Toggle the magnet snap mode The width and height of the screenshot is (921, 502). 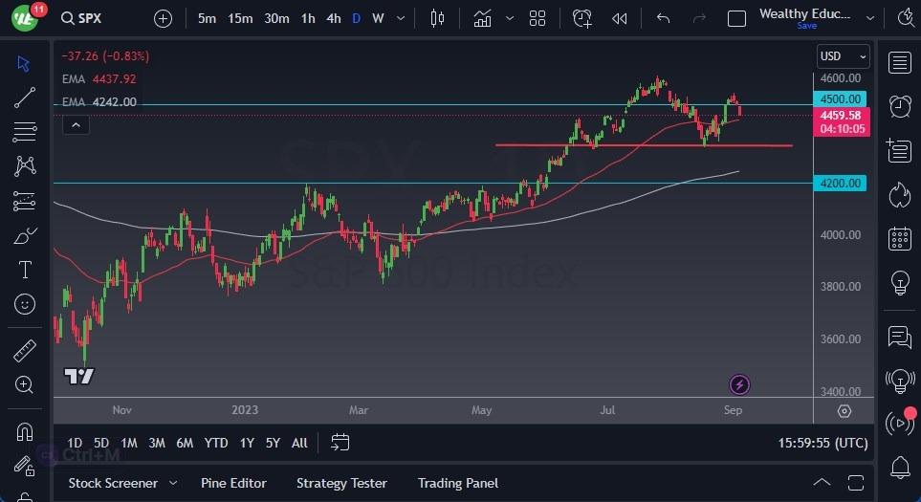tap(25, 432)
